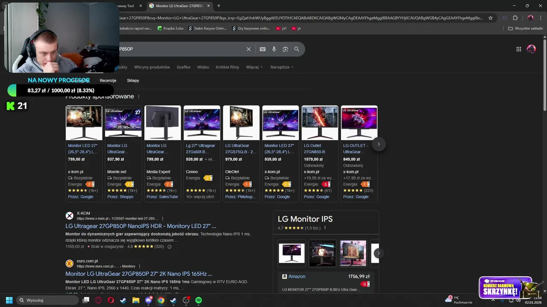Screen dimensions: 547x307
Task: Open the options dots beside the x-kom.pl URL
Action: click(162, 219)
